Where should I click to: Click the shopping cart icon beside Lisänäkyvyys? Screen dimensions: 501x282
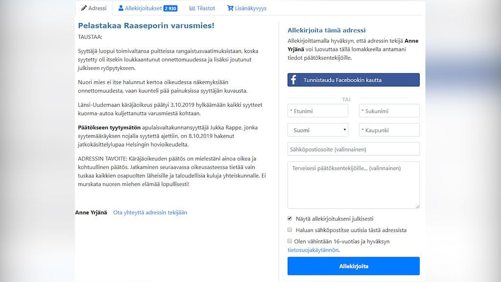230,8
